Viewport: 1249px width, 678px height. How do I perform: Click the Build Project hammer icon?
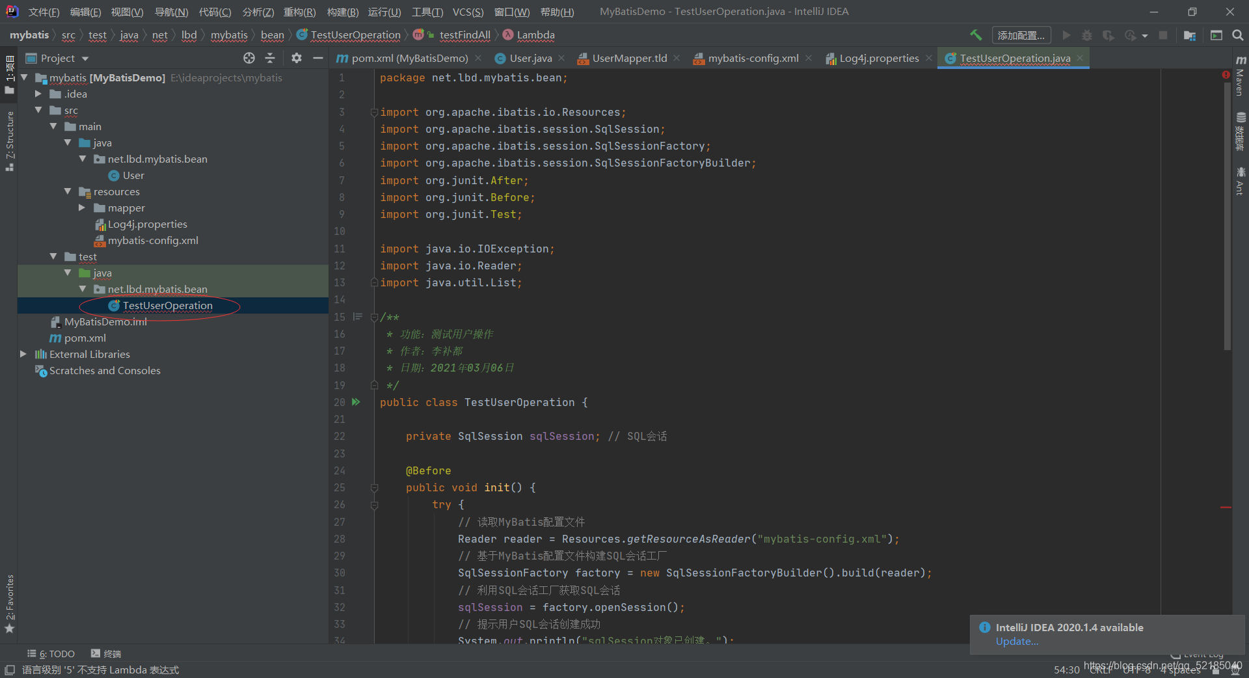coord(976,35)
